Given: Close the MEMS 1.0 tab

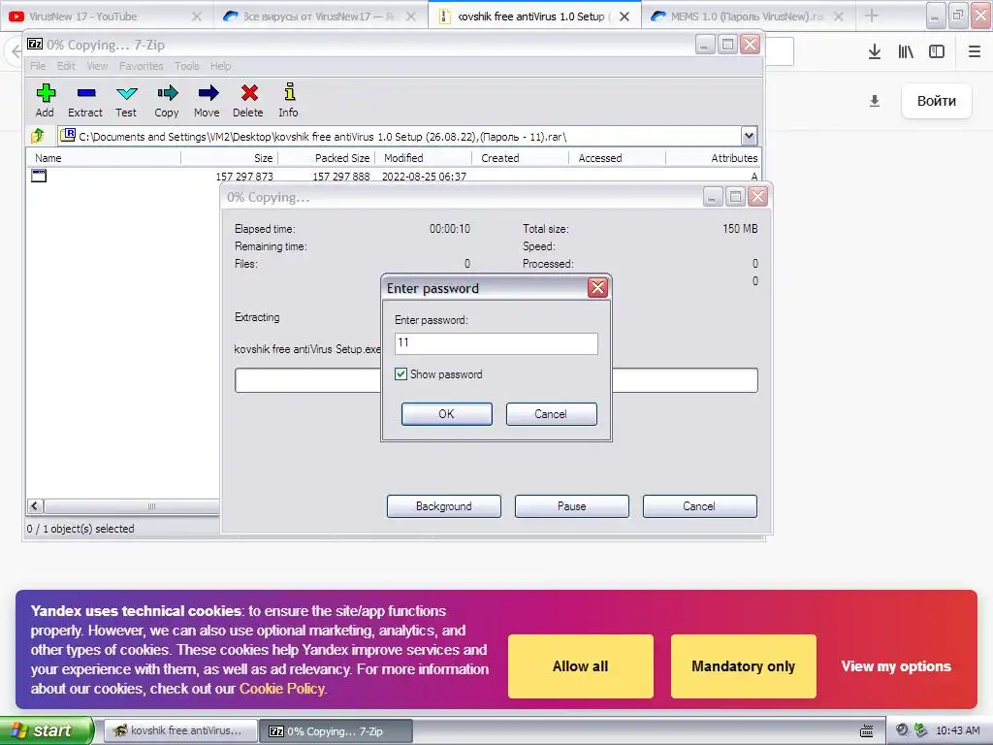Looking at the screenshot, I should pos(839,16).
